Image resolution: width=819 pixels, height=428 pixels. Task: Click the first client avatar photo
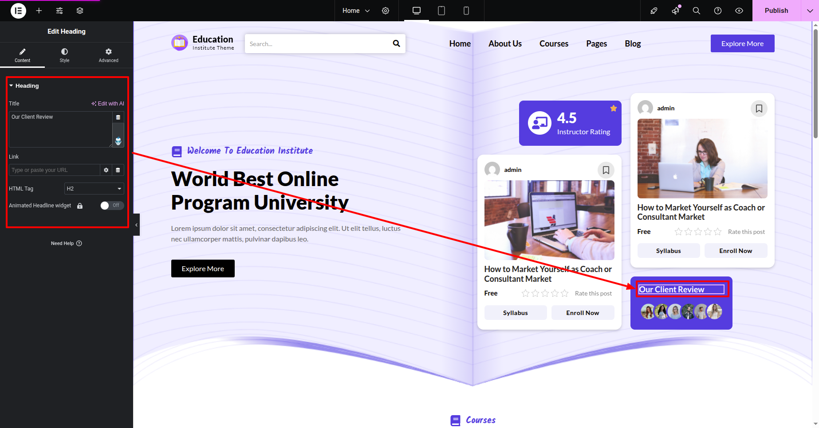point(648,311)
